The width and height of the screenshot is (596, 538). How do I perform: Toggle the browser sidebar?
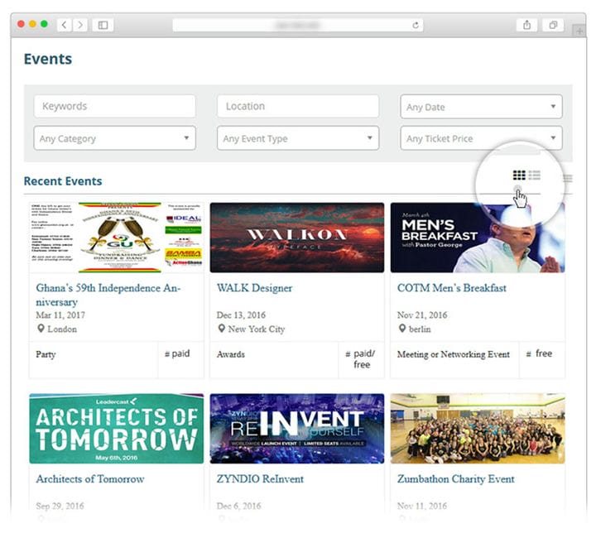click(103, 25)
